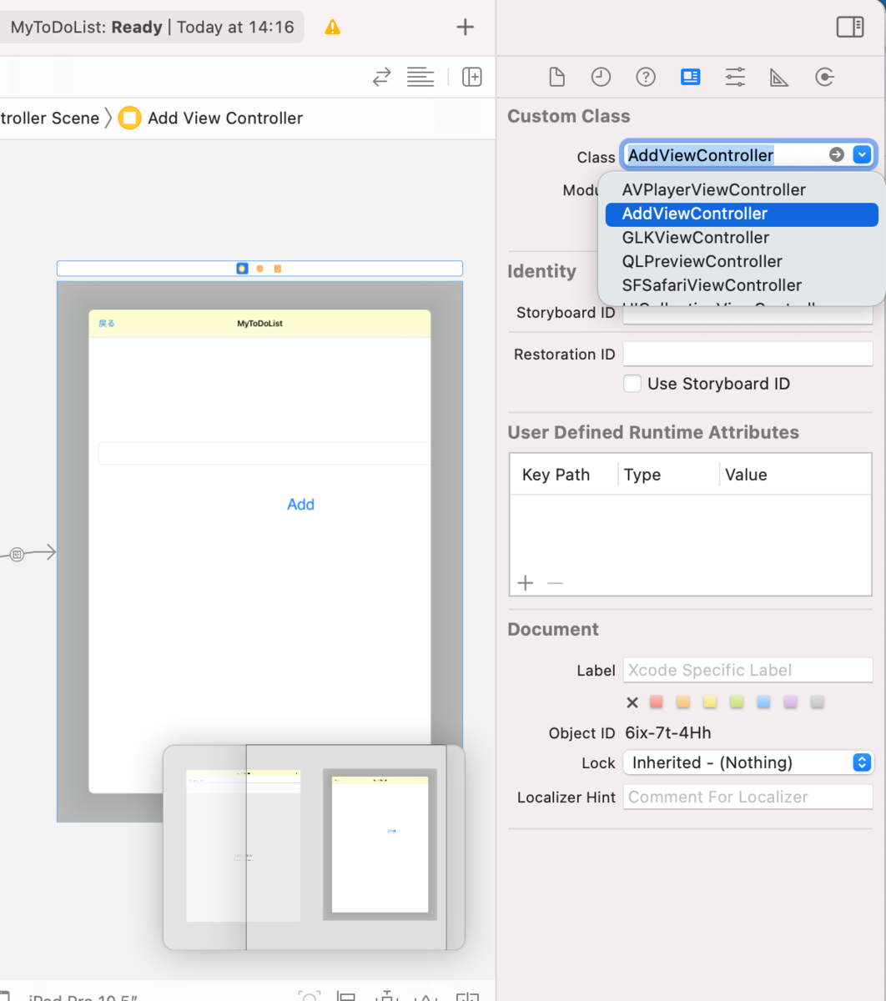Choose SFSafariViewController from the class list
The image size is (886, 1001).
click(x=742, y=285)
